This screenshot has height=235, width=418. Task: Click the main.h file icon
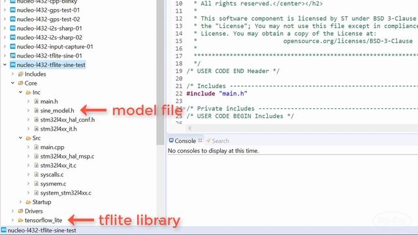pos(37,102)
